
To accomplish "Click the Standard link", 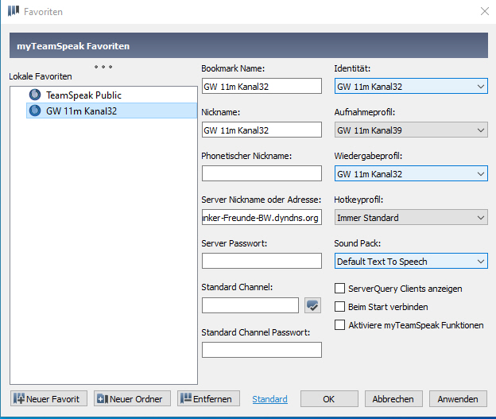I will 269,399.
